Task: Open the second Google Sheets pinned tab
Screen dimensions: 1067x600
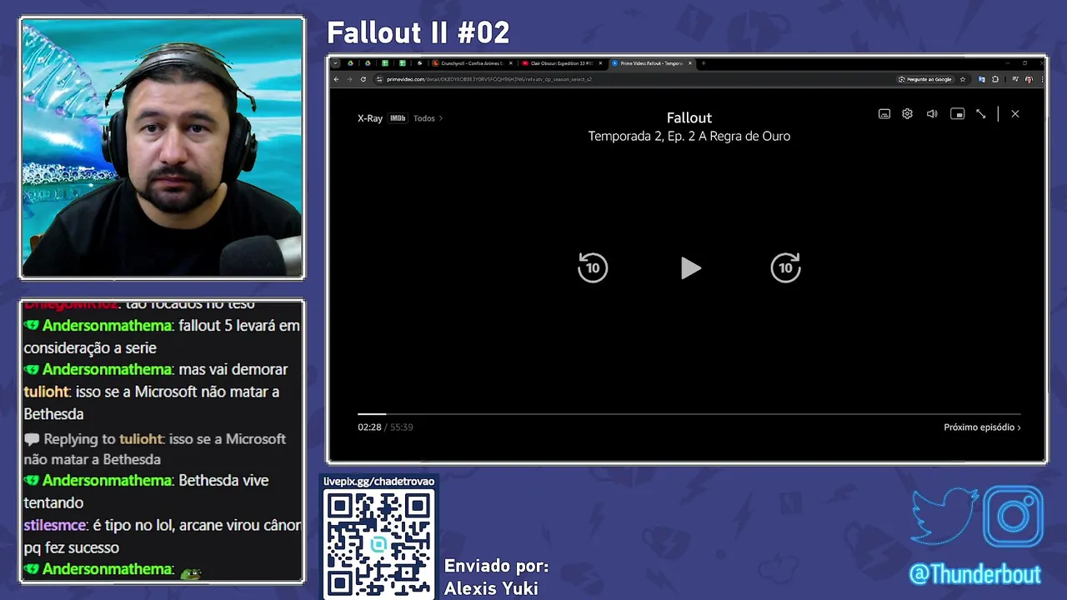Action: (403, 63)
